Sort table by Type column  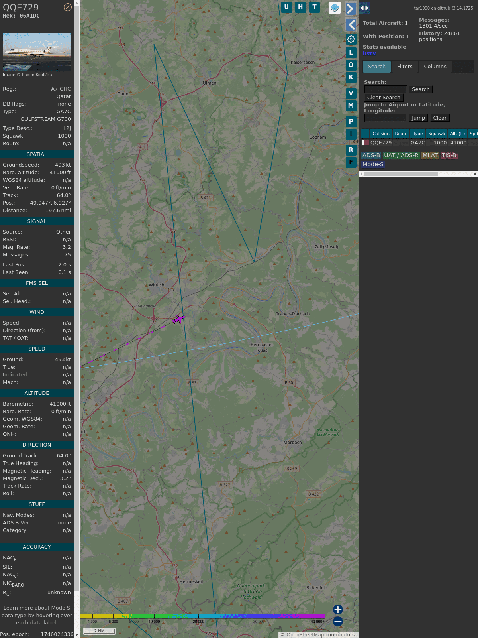418,134
